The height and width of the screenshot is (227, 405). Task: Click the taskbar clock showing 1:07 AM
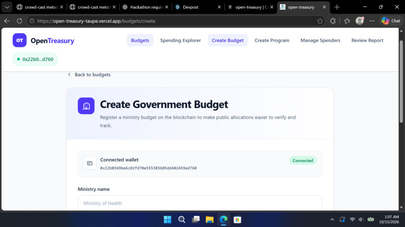tap(389, 219)
